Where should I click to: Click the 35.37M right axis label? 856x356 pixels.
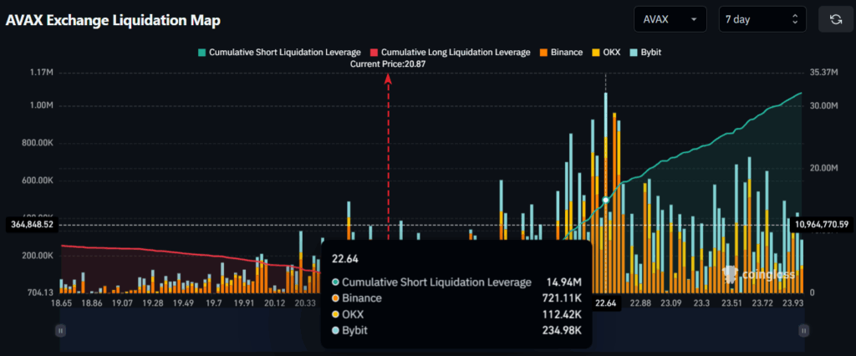(x=825, y=73)
